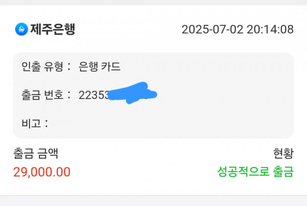Select the 인출 유형 label
The width and height of the screenshot is (307, 206).
pos(43,67)
